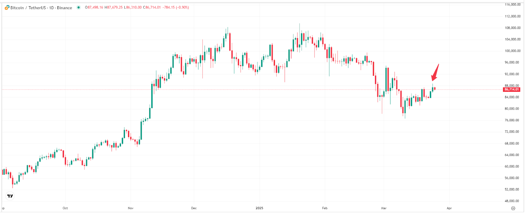This screenshot has width=525, height=214.
Task: Click the red 86,714.01 current price label
Action: coord(512,89)
